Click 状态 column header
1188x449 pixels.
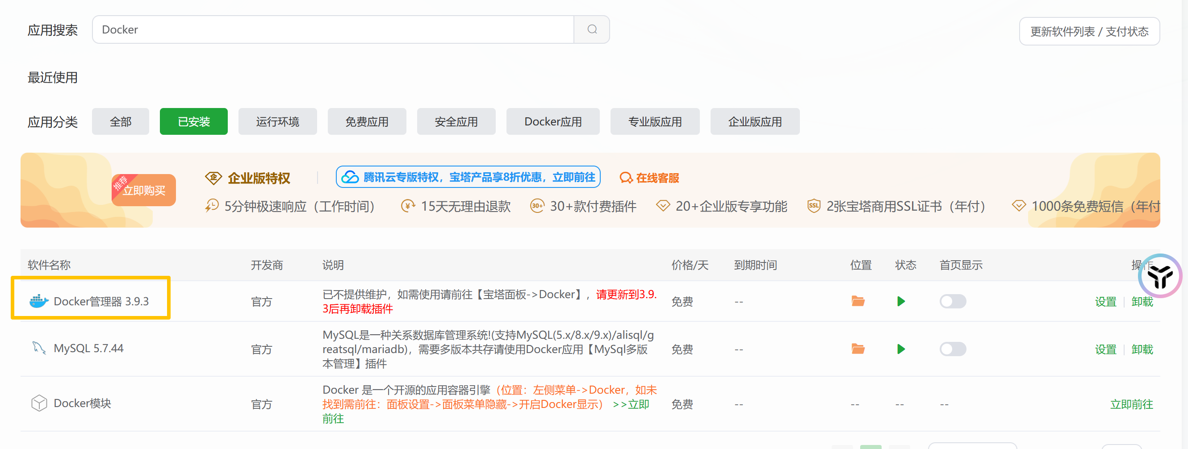pos(905,265)
